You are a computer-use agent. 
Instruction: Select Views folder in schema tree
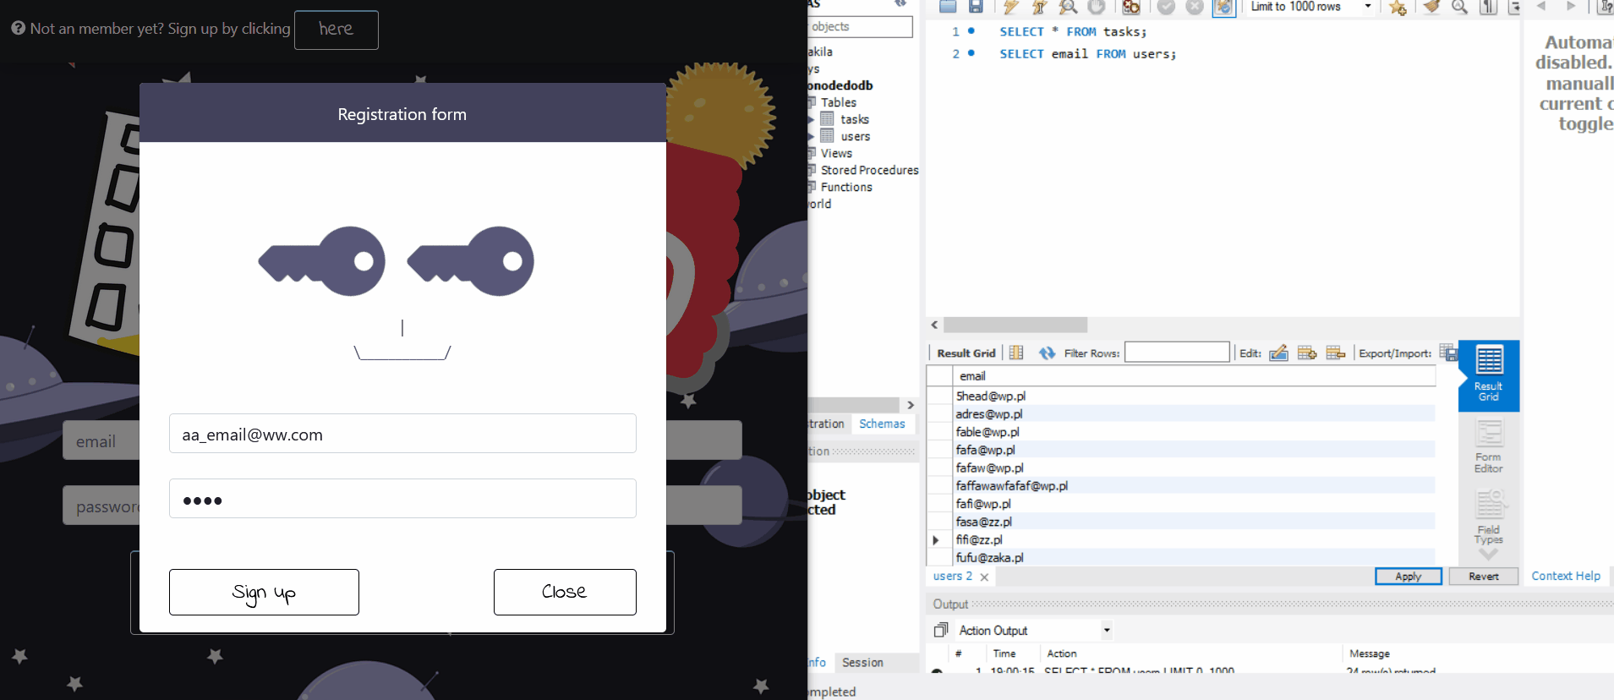pos(835,153)
